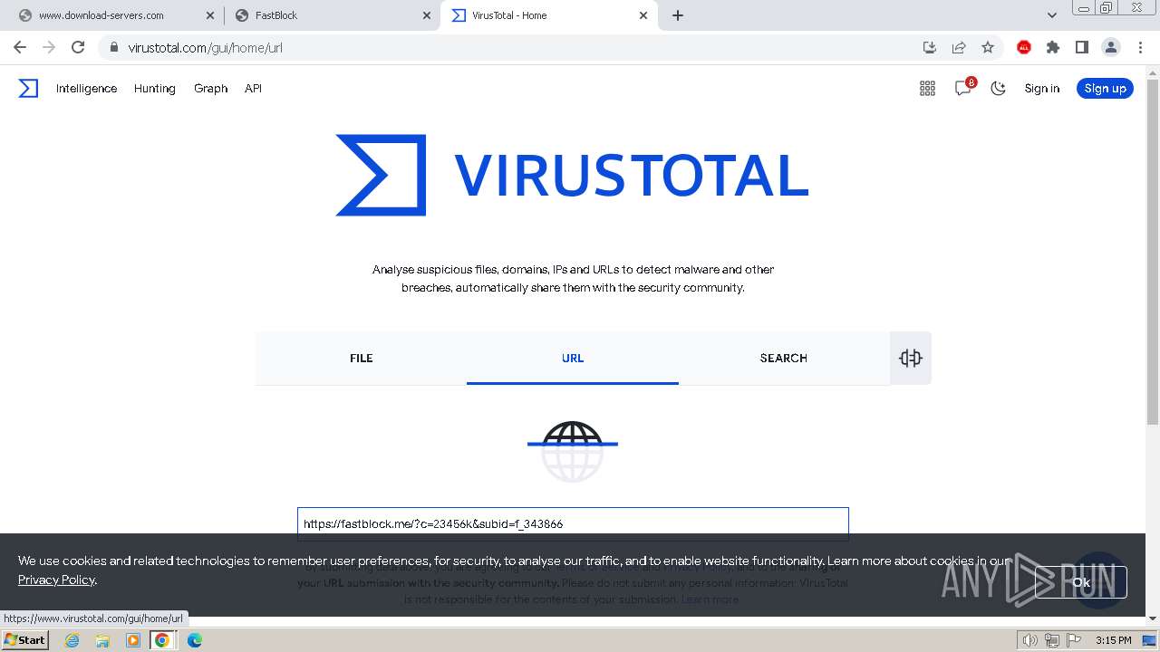Bookmark this page with star icon

click(988, 47)
